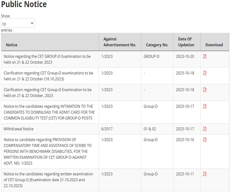Sort by Against Advertisement No. header
The height and width of the screenshot is (193, 233).
[x=120, y=42]
